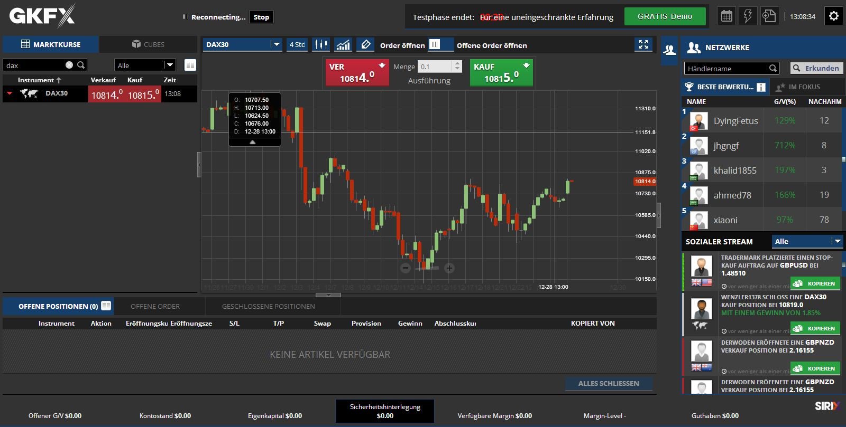Click the Sicherheitshinterlegung $0.00 box
Viewport: 846px width, 427px height.
tap(385, 411)
